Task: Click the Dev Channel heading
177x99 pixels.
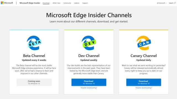Action: click(x=89, y=56)
